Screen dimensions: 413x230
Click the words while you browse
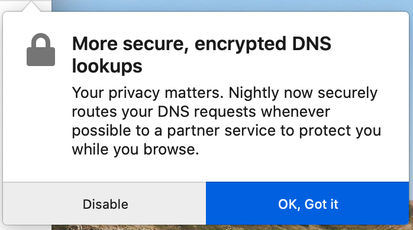[135, 150]
